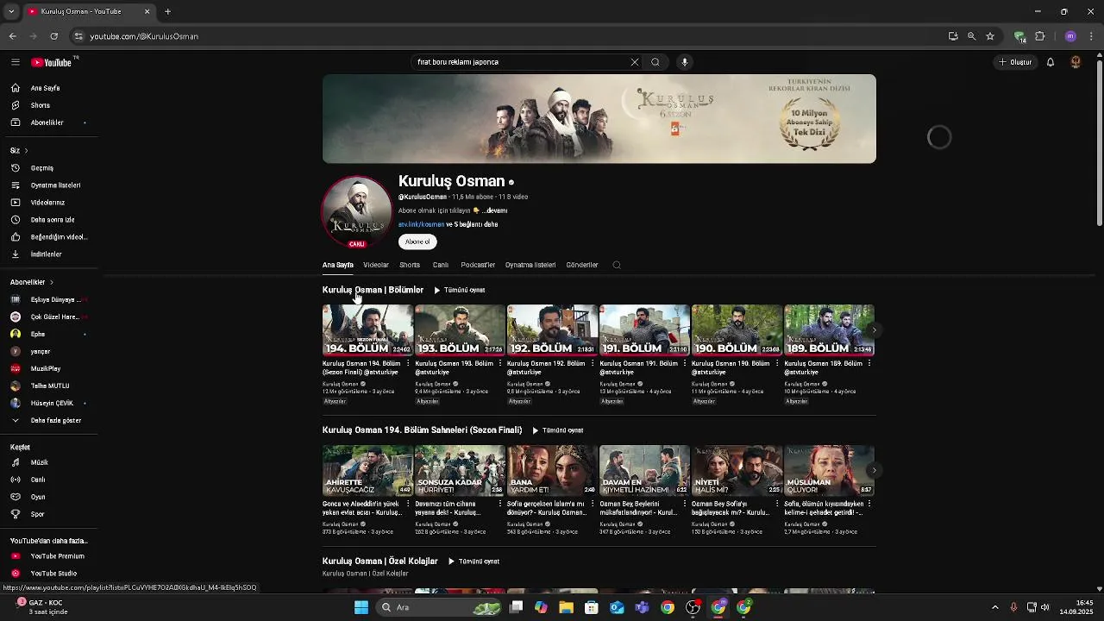The width and height of the screenshot is (1104, 621).
Task: Click the Kuruluş Osman channel avatar
Action: coord(356,212)
